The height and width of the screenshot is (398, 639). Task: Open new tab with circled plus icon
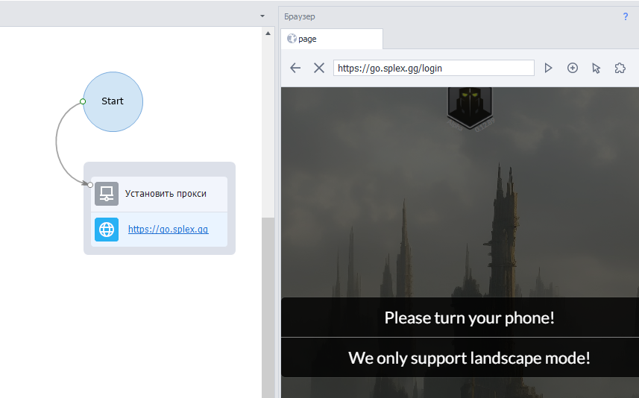[x=573, y=68]
